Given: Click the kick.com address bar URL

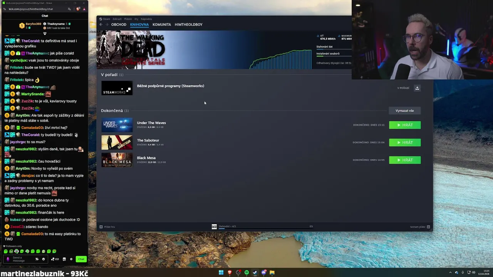Looking at the screenshot, I should (x=31, y=9).
